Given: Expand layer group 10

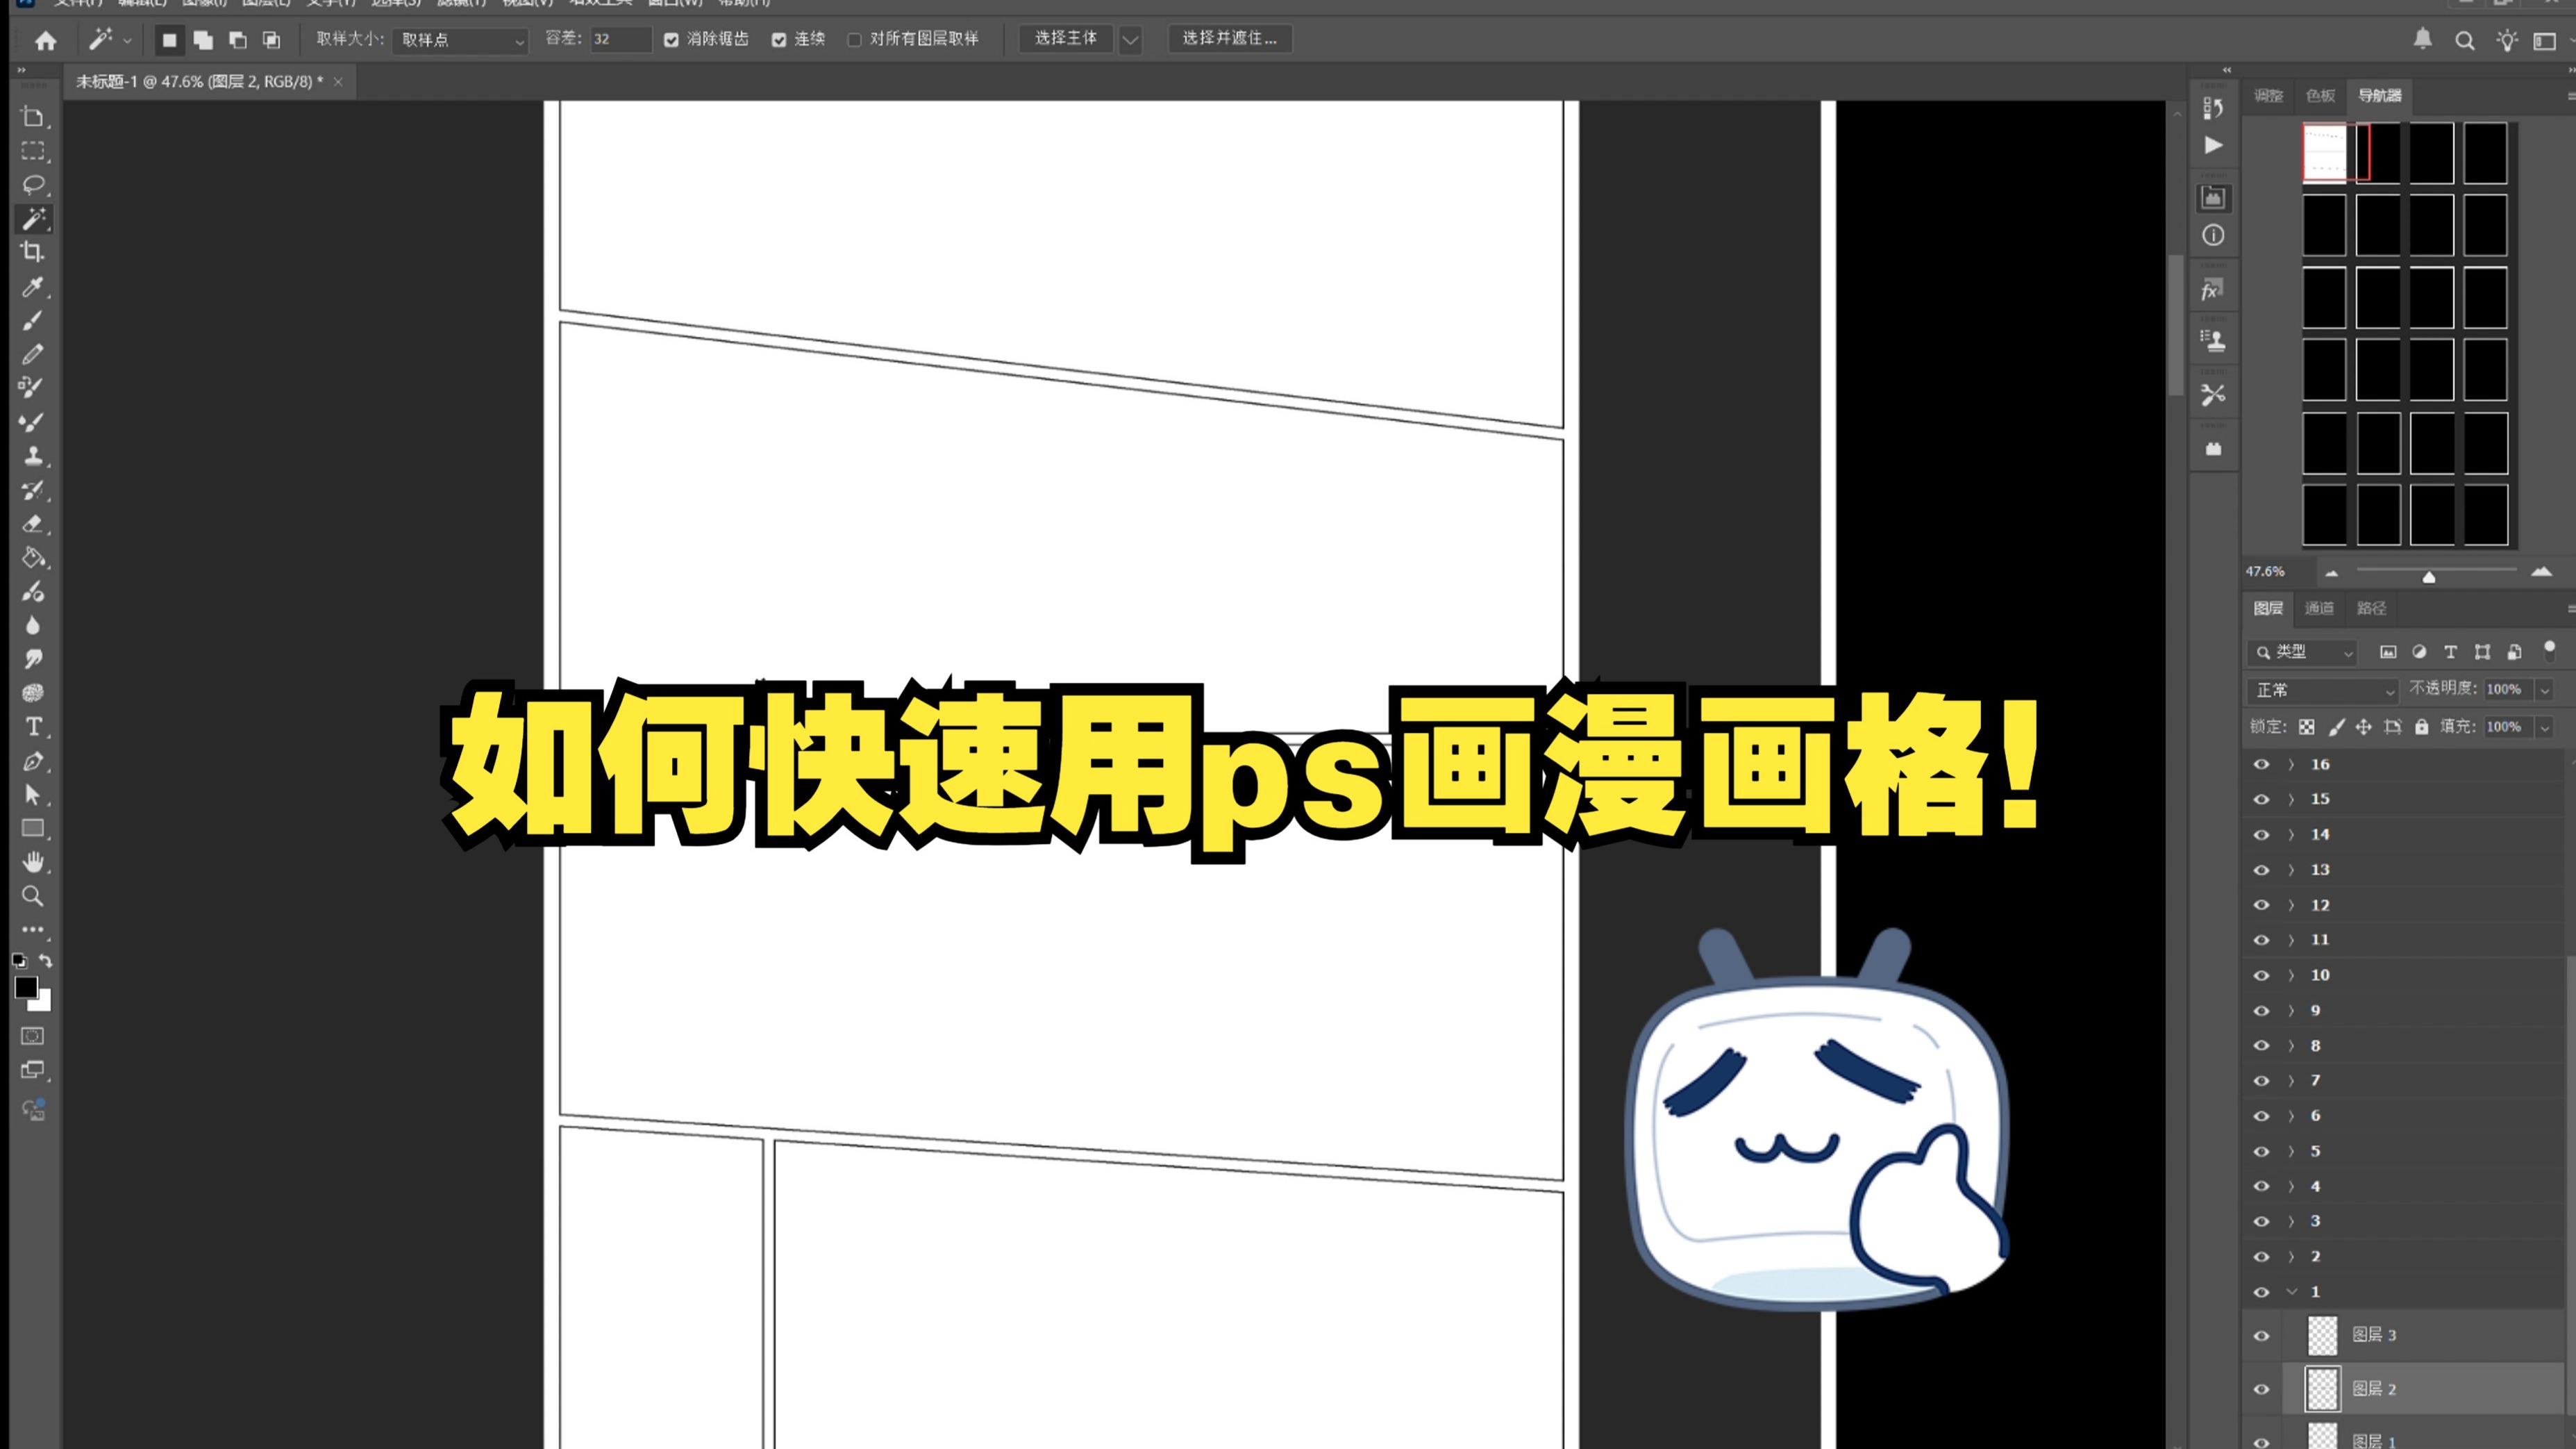Looking at the screenshot, I should point(2291,976).
